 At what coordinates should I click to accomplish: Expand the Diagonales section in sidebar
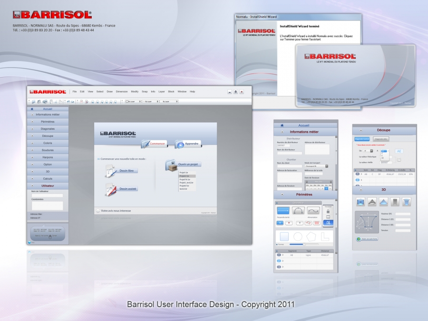tap(48, 129)
